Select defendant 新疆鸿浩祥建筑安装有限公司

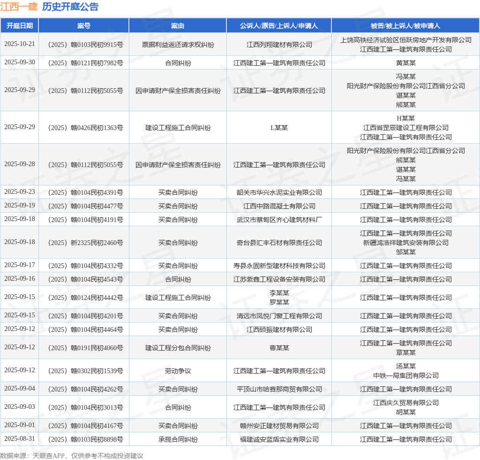[406, 243]
